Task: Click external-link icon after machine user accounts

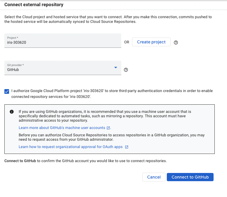Action: [x=108, y=128]
